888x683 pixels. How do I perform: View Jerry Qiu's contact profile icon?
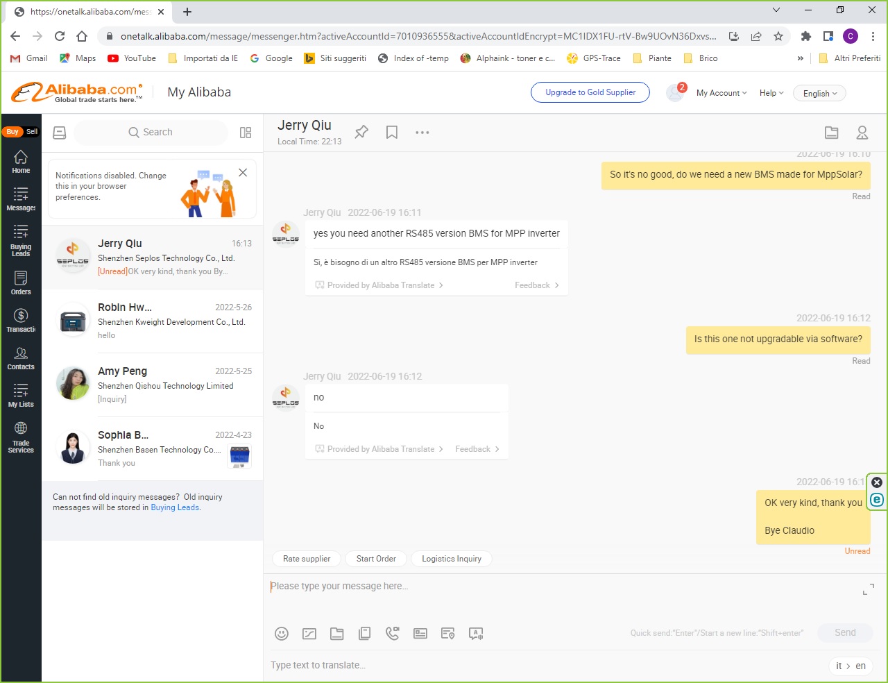point(862,132)
